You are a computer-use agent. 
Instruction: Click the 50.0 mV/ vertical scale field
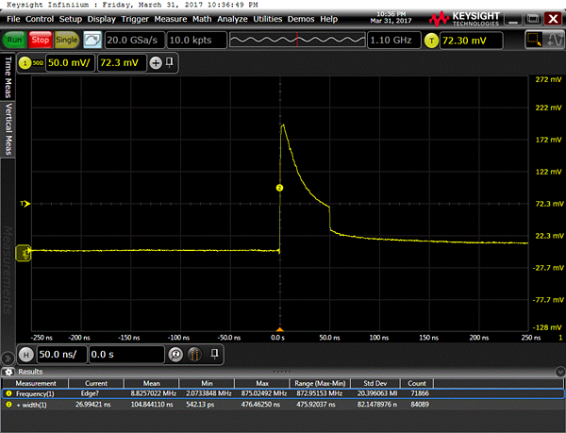coord(70,63)
